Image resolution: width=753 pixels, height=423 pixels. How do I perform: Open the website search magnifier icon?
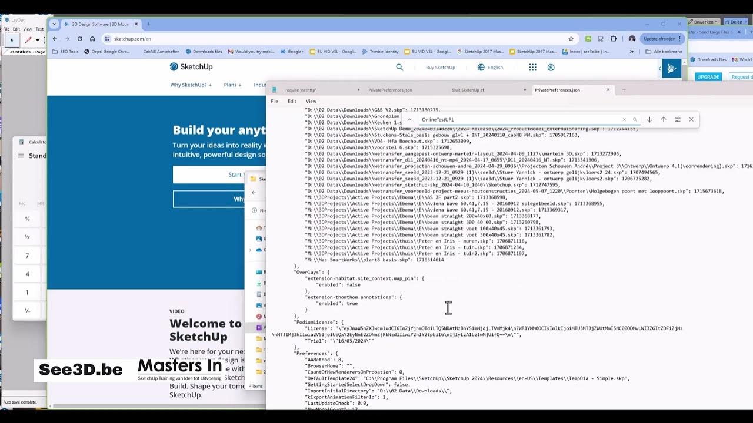(x=399, y=67)
